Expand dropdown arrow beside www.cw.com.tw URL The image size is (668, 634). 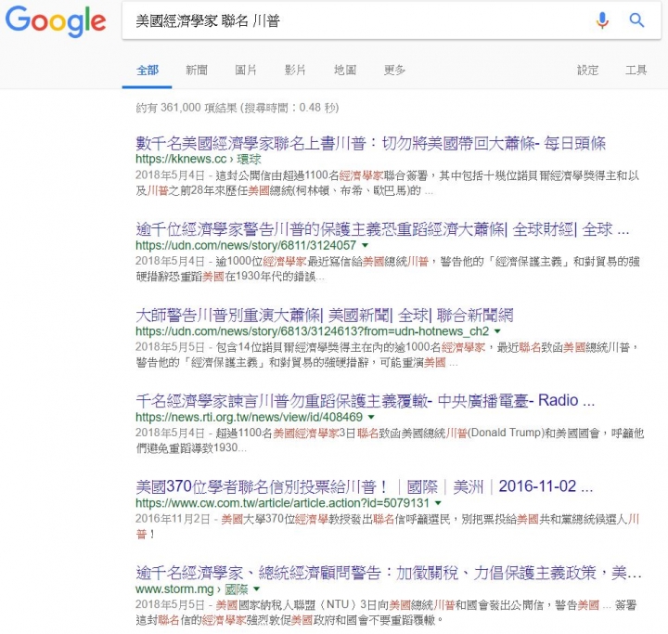(438, 503)
